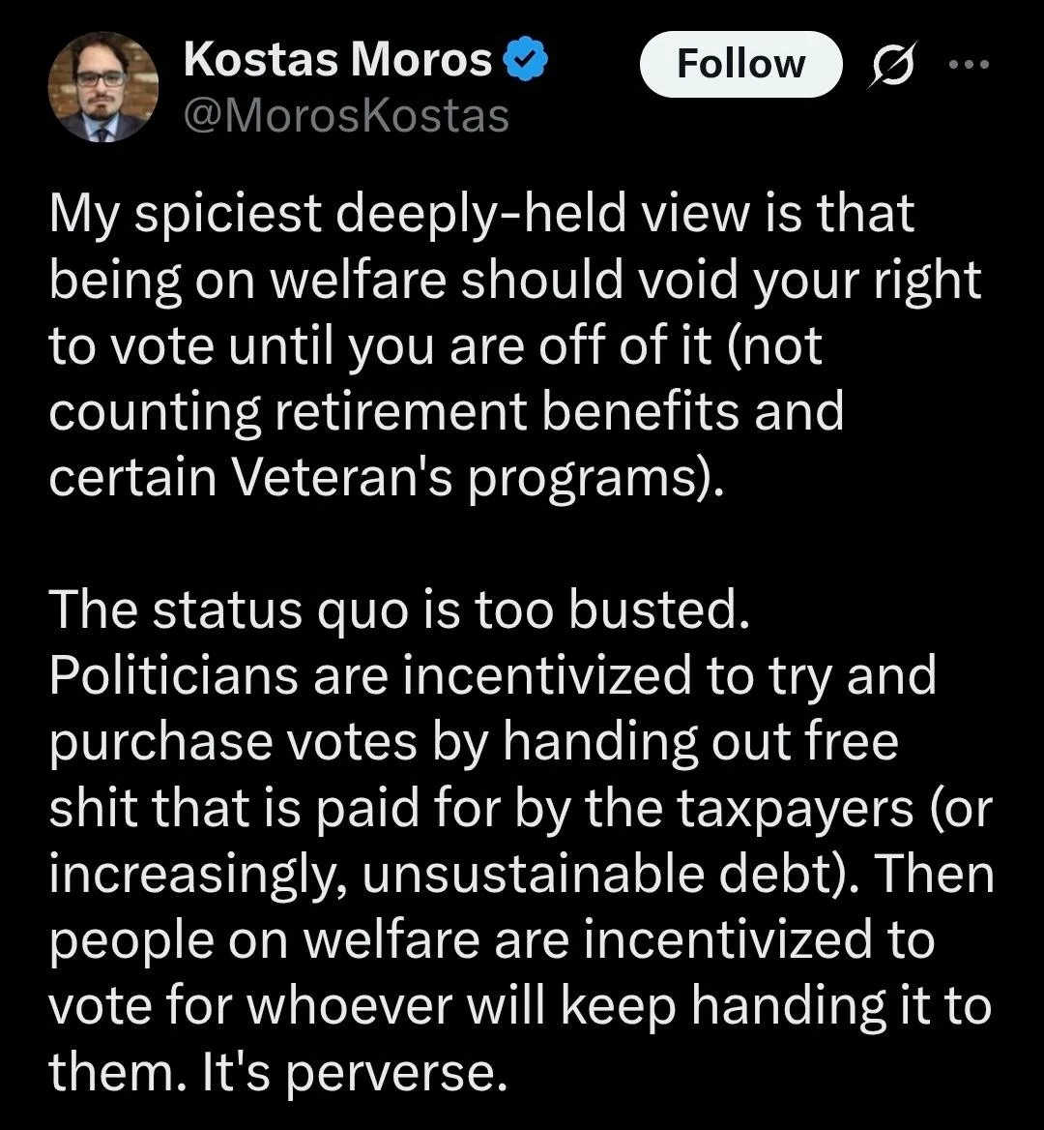1044x1130 pixels.
Task: Click the "The status quo is too busted." sentence
Action: (x=398, y=610)
